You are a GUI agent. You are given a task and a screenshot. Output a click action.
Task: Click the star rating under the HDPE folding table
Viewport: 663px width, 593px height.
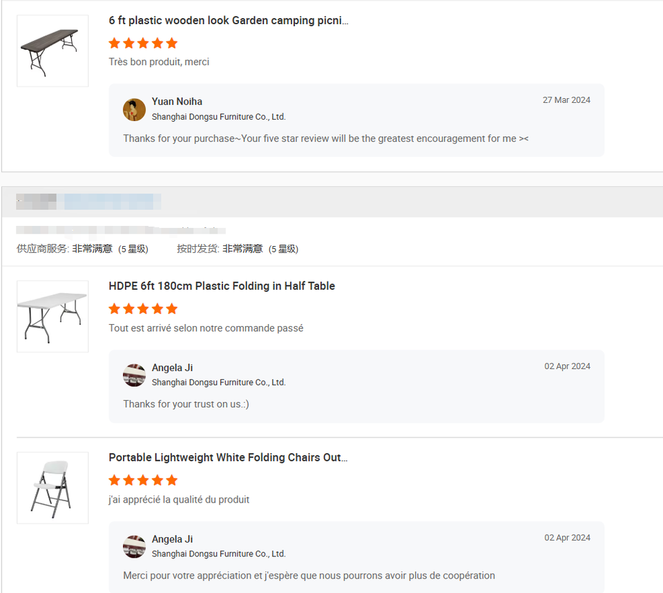[143, 308]
